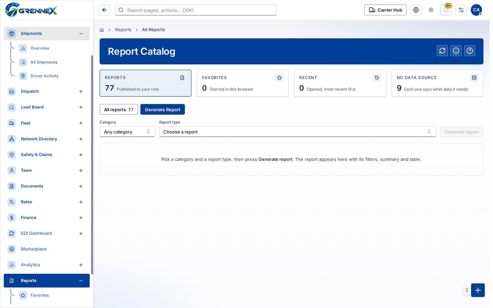Select the No Data Source summary card
The height and width of the screenshot is (308, 493).
(x=438, y=83)
